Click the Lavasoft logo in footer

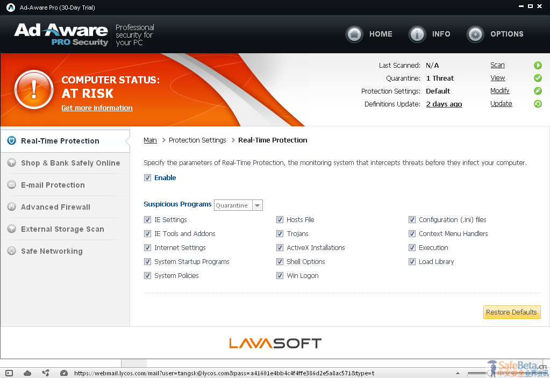(x=275, y=343)
